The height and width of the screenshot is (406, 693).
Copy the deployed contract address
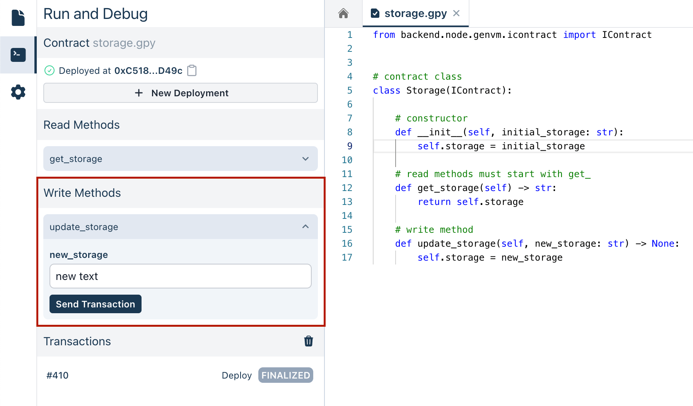point(192,71)
